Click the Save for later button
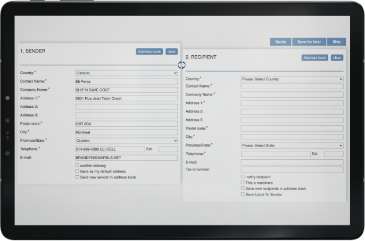Screen dimensions: 365x241 click(309, 42)
